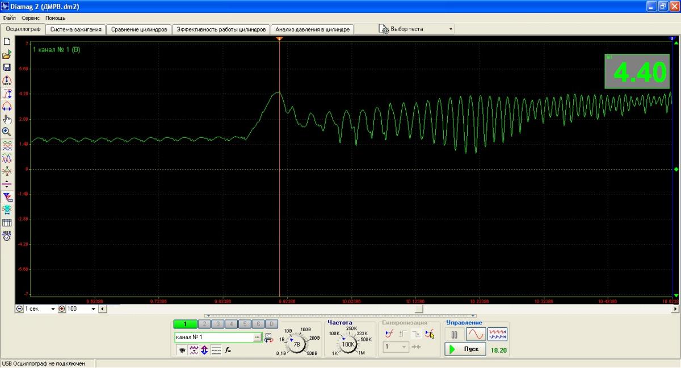Click the teal fit-to-screen icon

pos(7,209)
